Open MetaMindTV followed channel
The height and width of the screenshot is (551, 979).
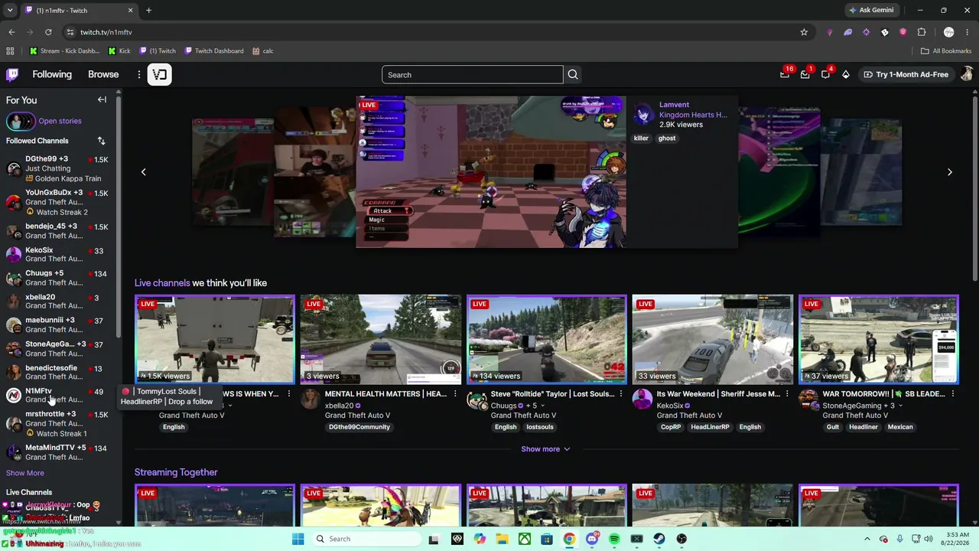point(60,452)
